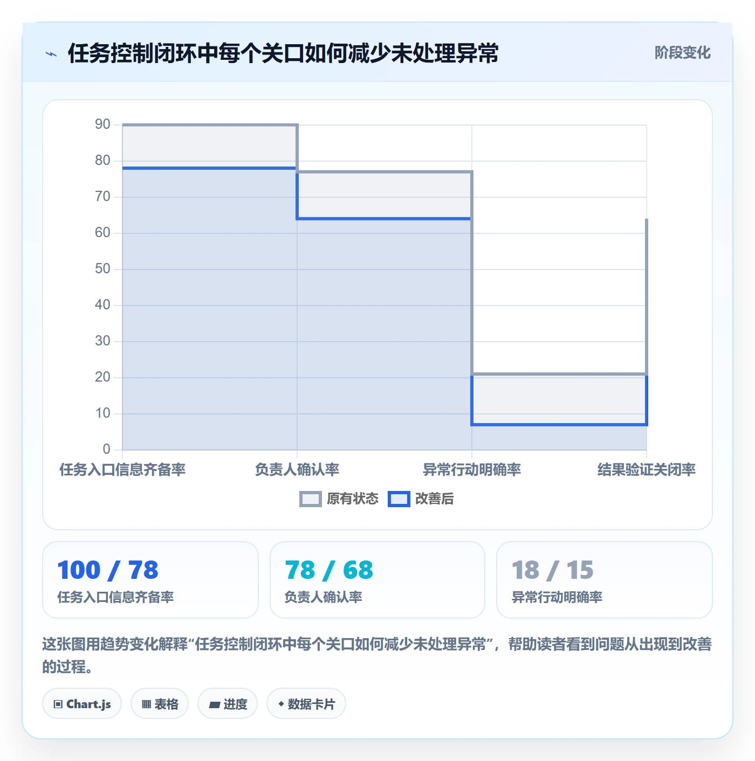This screenshot has height=761, width=755.
Task: Click the 阶段变化 label in header
Action: tap(682, 53)
